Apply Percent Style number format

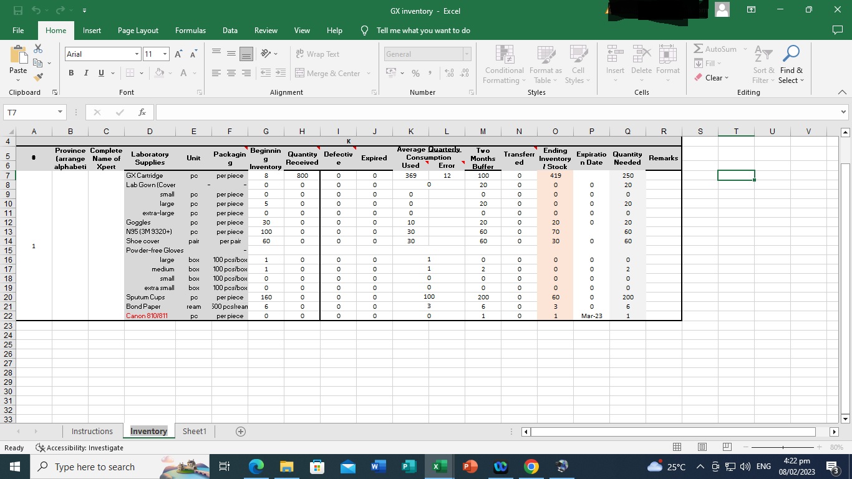point(415,73)
